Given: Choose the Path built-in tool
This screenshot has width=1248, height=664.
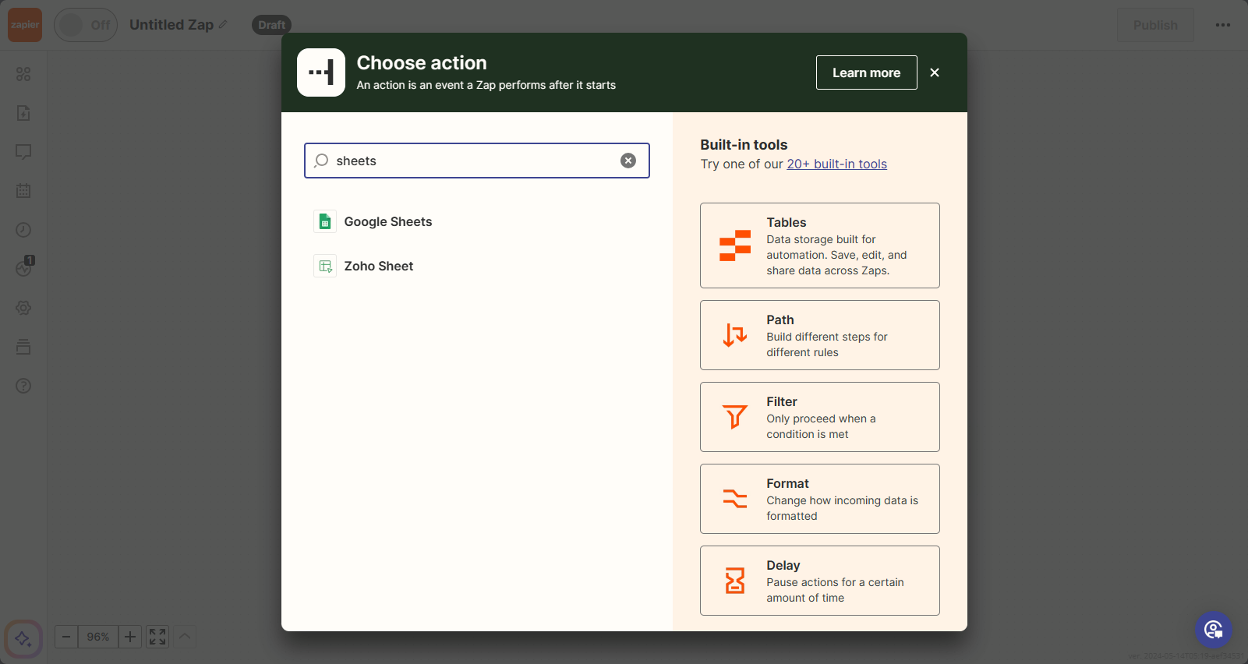Looking at the screenshot, I should tap(819, 335).
